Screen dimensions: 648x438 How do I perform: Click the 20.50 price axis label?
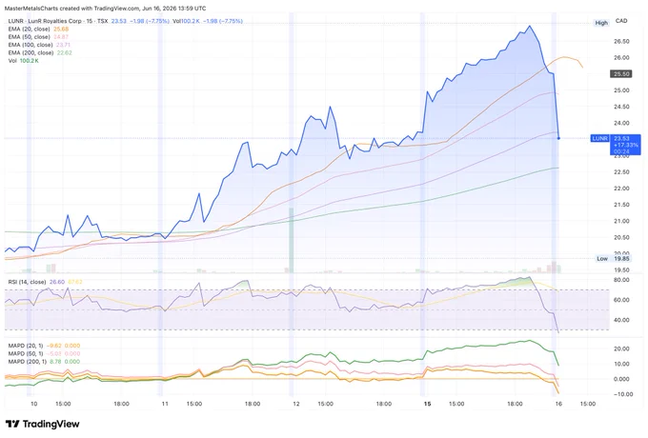pos(621,237)
